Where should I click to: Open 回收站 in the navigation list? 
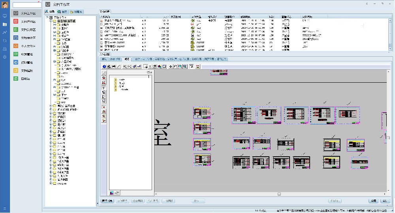(25, 79)
